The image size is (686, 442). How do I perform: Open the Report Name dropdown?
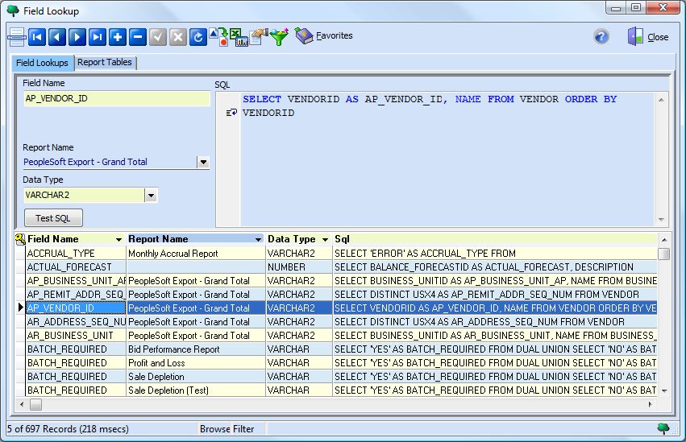pyautogui.click(x=203, y=162)
